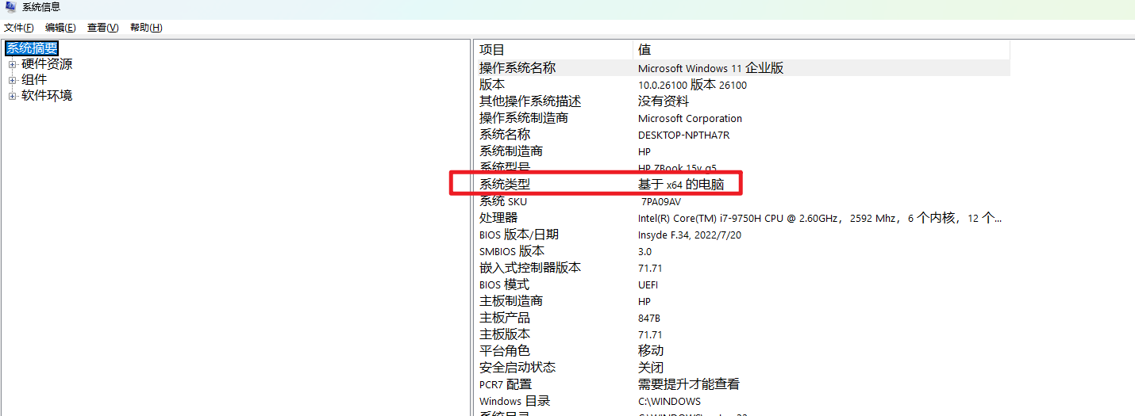Image resolution: width=1135 pixels, height=416 pixels.
Task: Open the 编辑(E) menu
Action: tap(60, 28)
